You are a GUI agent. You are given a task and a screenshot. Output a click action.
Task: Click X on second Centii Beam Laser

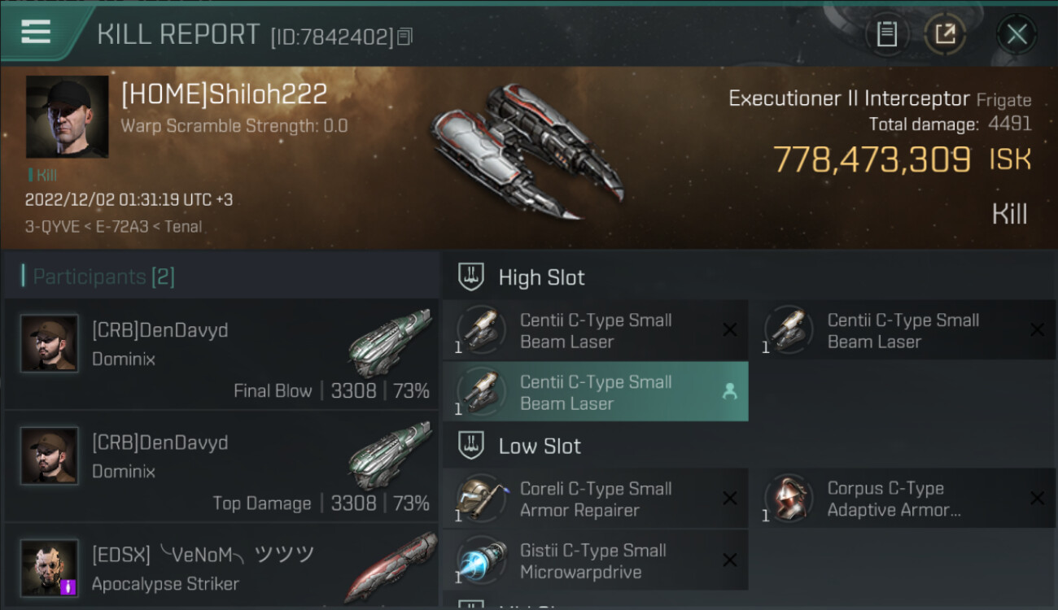tap(1037, 329)
